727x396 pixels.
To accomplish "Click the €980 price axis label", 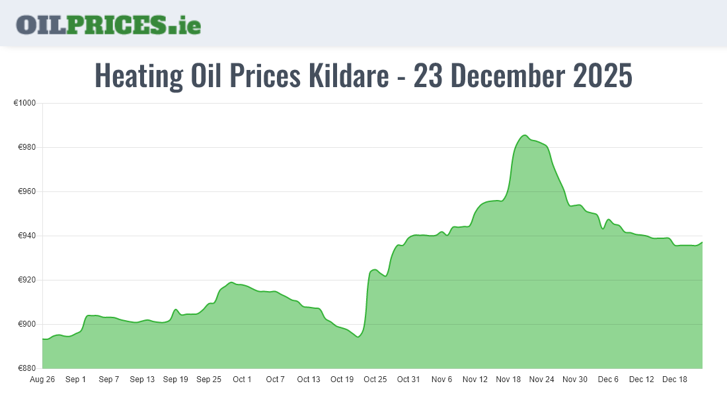I will 26,147.
